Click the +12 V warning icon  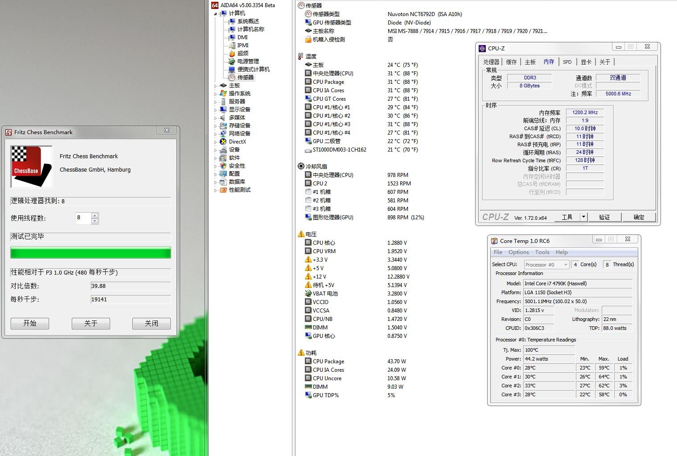[x=308, y=276]
